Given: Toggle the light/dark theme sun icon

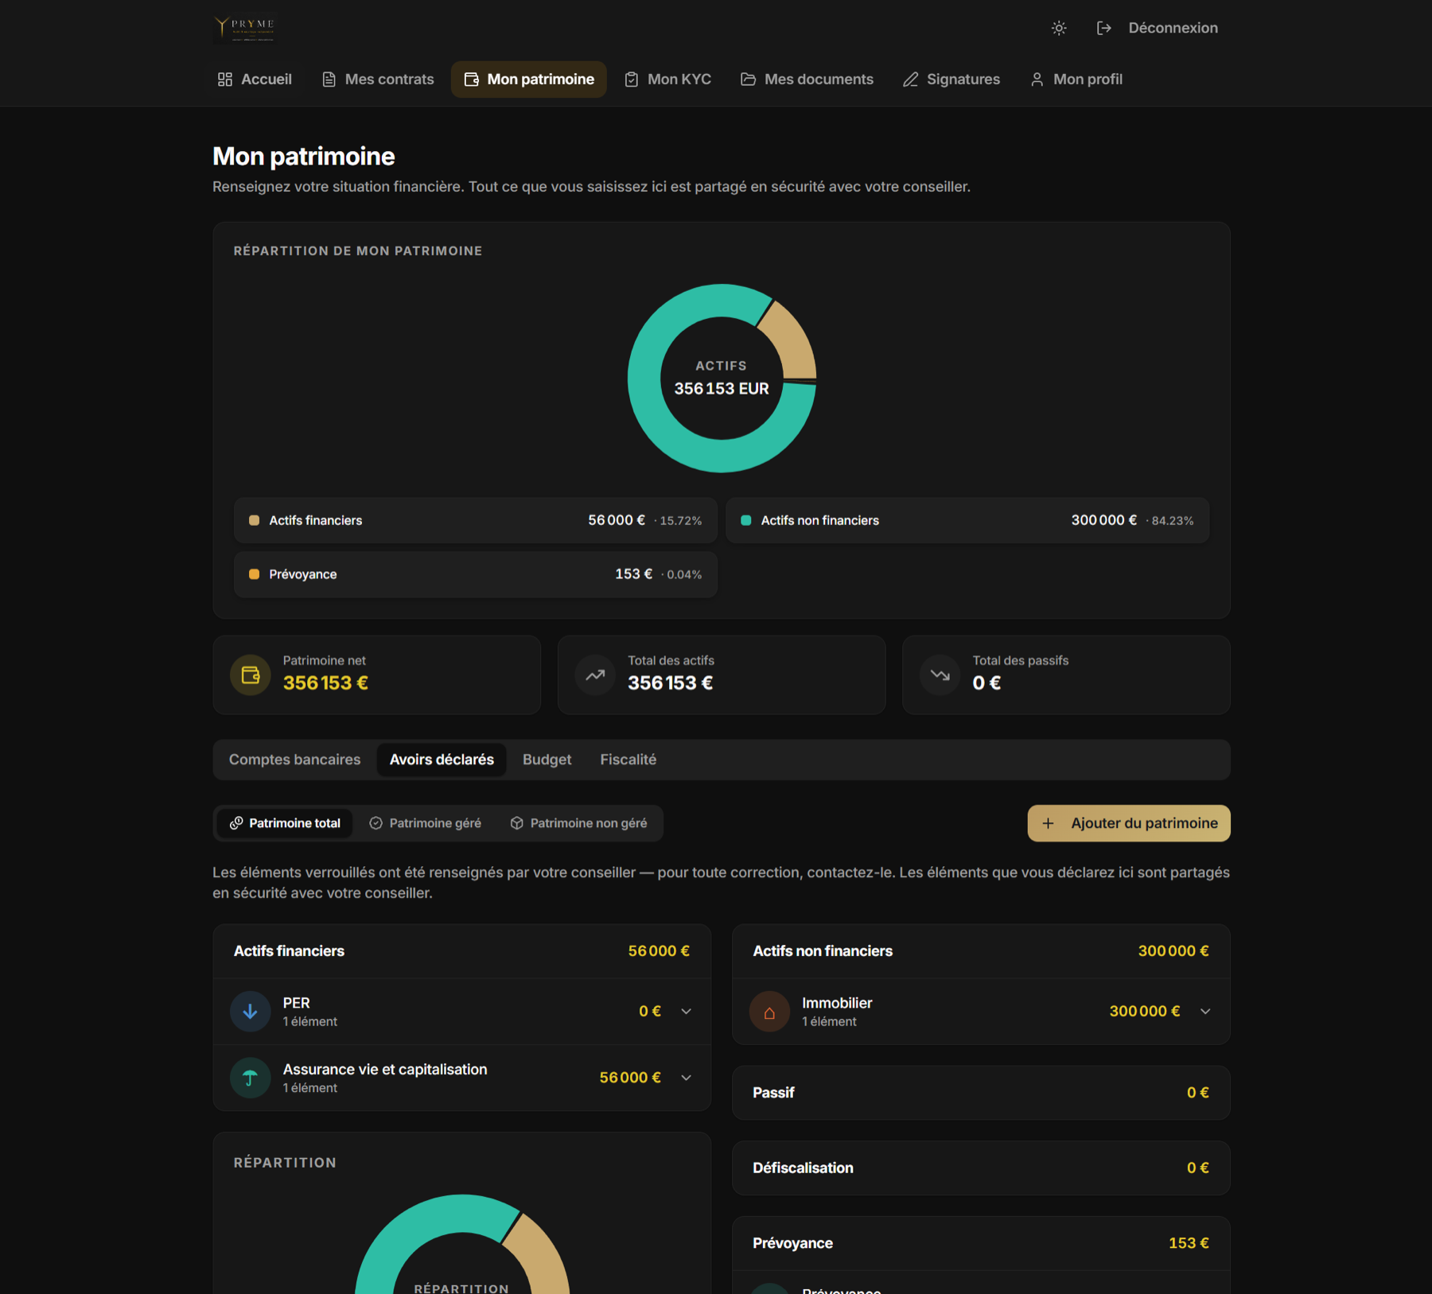Looking at the screenshot, I should [1059, 28].
